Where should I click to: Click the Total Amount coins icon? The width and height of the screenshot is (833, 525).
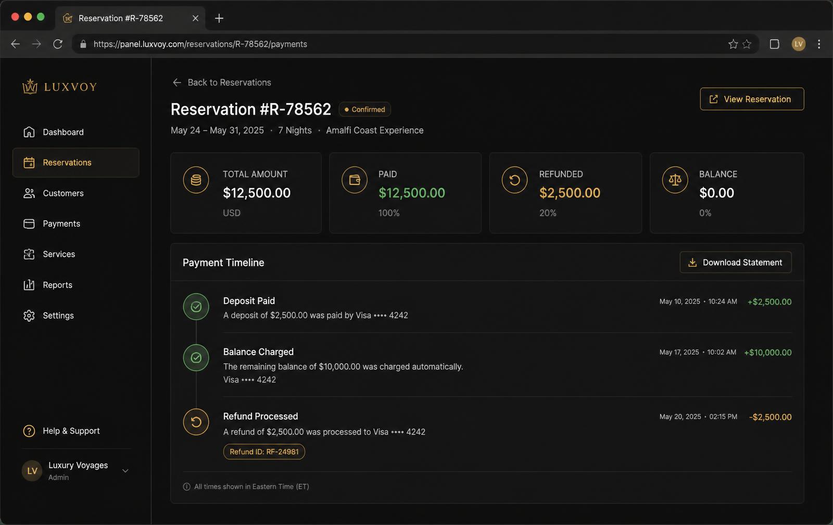click(x=196, y=180)
